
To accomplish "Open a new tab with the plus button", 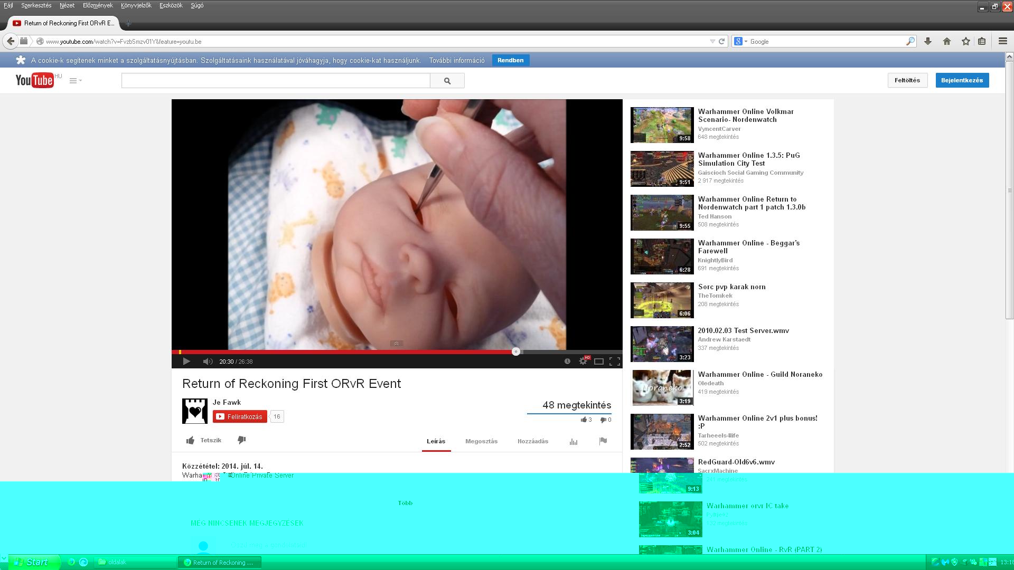I will click(128, 23).
